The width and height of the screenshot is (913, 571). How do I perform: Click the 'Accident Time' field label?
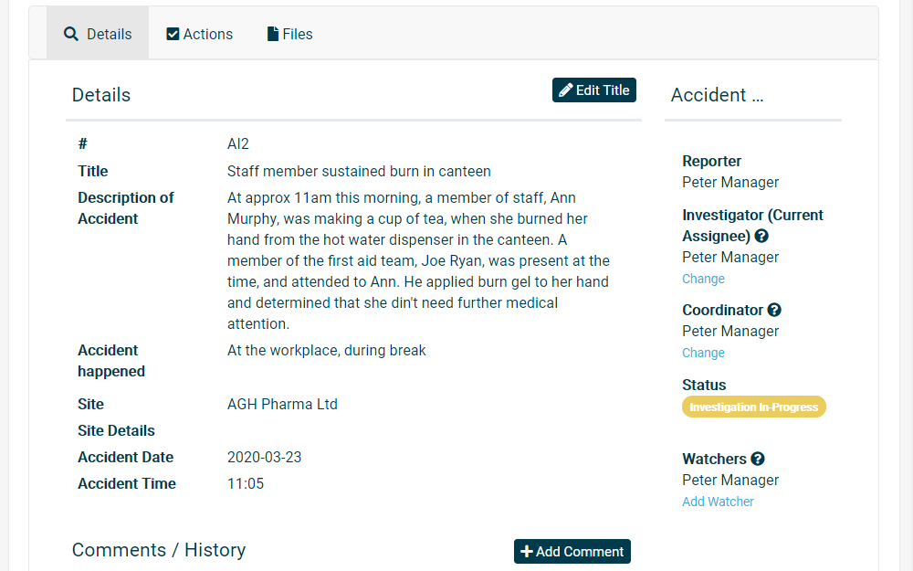pos(127,483)
